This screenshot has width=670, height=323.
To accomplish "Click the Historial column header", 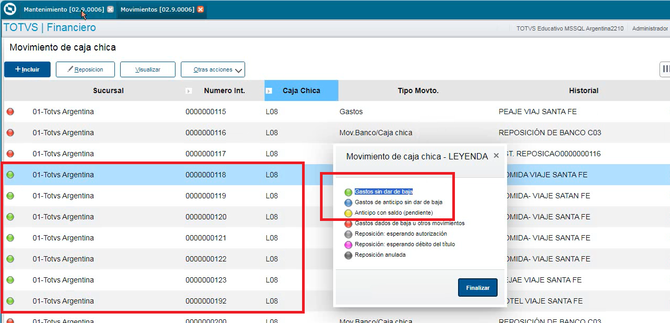I will click(x=584, y=90).
